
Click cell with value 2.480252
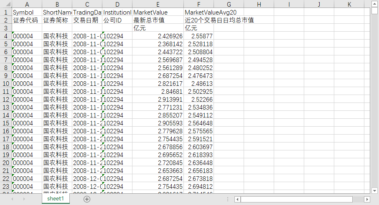198,68
